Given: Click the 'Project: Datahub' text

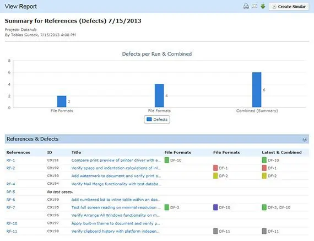Looking at the screenshot, I should (20, 30).
